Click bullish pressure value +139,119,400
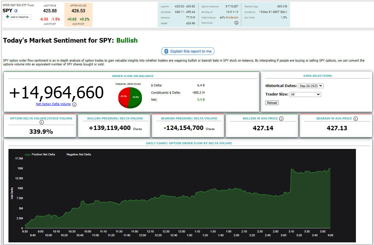Screen dimensions: 374x245 click(110, 128)
